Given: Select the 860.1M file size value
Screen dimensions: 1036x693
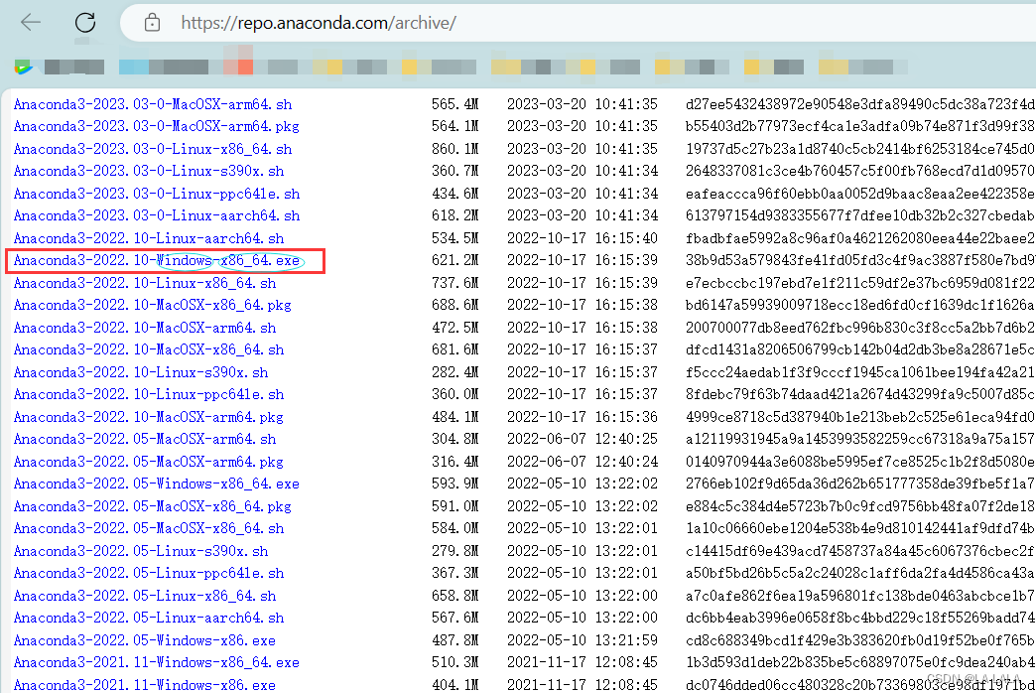Looking at the screenshot, I should [x=455, y=150].
